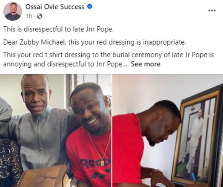Open the right photo with framed portrait

(168, 130)
